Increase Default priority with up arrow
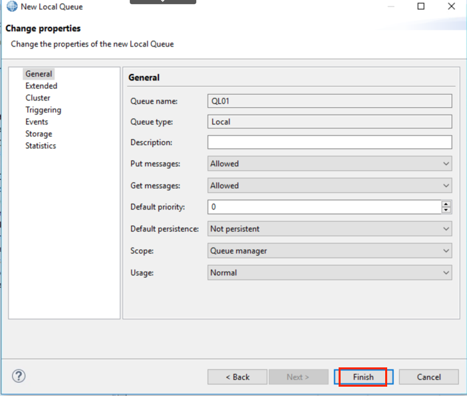 [x=446, y=204]
